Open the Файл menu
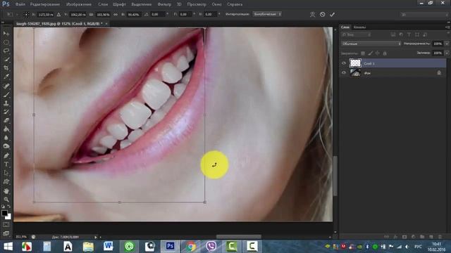The width and height of the screenshot is (451, 253). (20, 4)
